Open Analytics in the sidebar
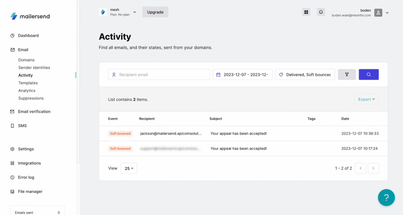This screenshot has width=403, height=215. 27,90
